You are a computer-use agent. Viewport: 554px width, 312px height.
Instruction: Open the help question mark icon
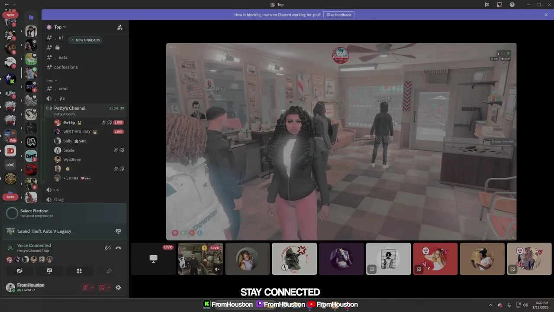tap(512, 5)
